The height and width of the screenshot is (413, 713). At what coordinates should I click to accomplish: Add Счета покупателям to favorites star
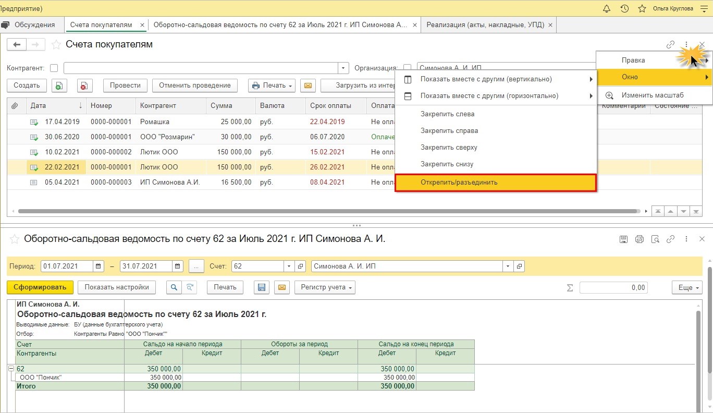(x=56, y=45)
